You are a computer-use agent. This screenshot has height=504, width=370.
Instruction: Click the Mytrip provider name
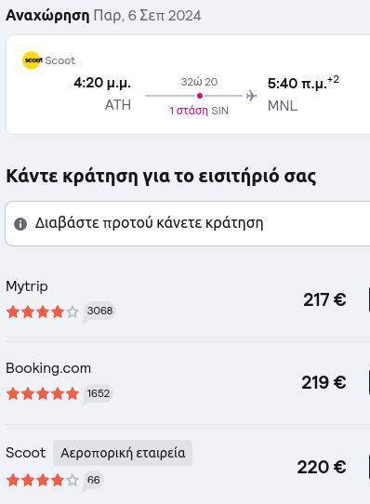tap(27, 286)
